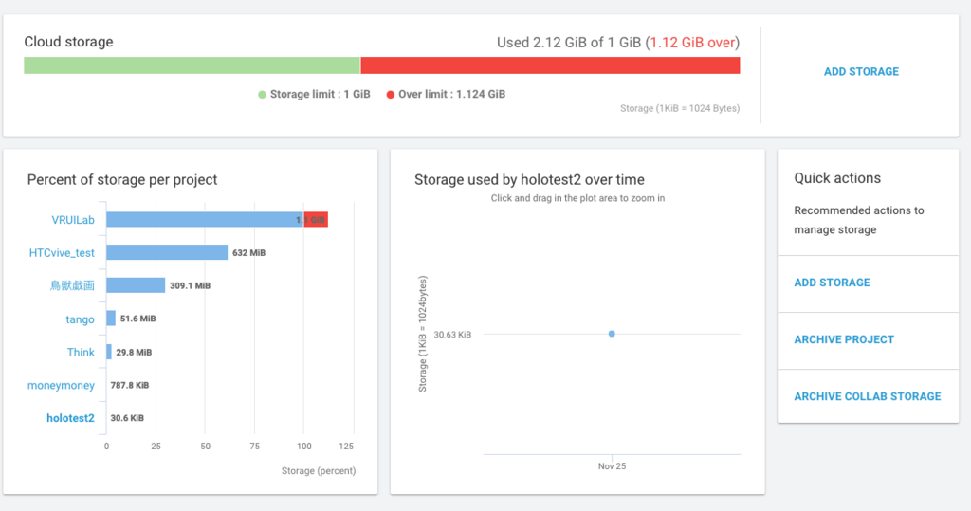Select the Think project label

pyautogui.click(x=82, y=352)
